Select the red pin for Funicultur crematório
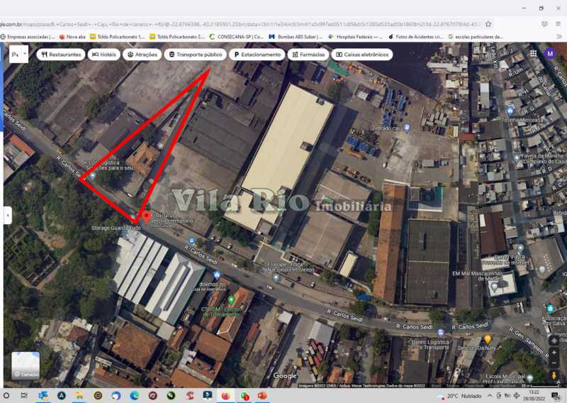Viewport: 567px width, 403px height. point(147,217)
